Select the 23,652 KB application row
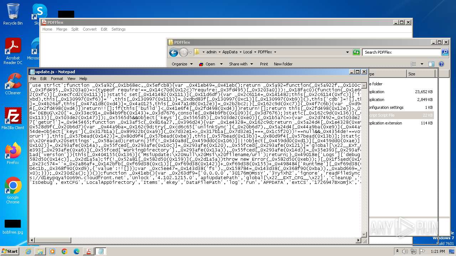This screenshot has height=256, width=456. coord(402,92)
